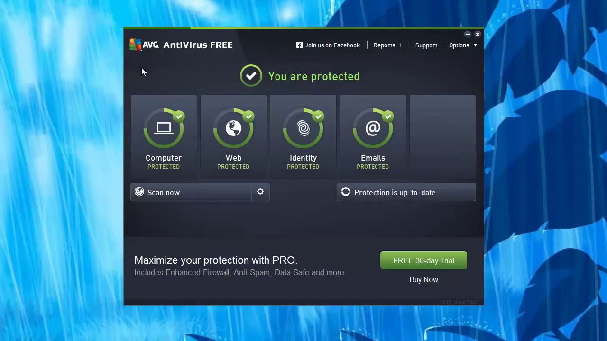Minimize the AVG window
This screenshot has width=607, height=341.
(x=468, y=34)
